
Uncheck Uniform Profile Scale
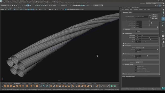(x=136, y=68)
